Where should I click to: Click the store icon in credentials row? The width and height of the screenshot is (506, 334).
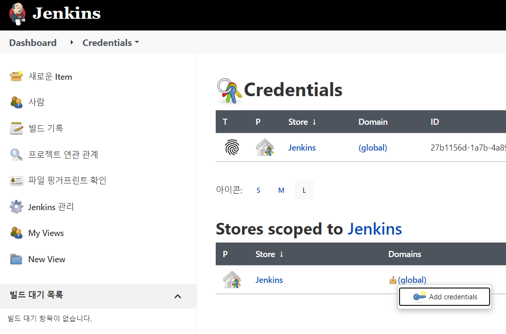click(x=265, y=147)
